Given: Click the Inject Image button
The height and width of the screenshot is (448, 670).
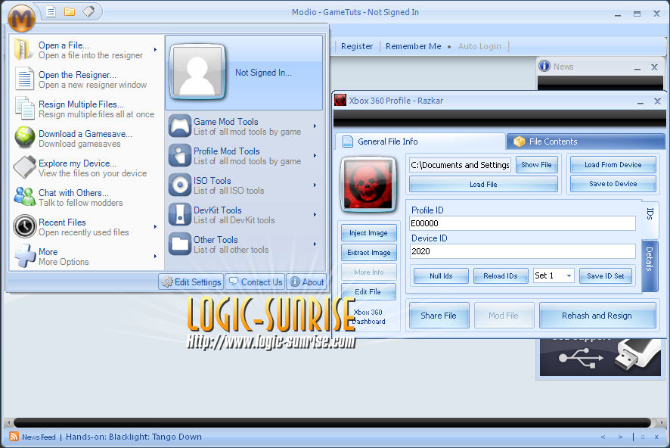Looking at the screenshot, I should point(368,233).
